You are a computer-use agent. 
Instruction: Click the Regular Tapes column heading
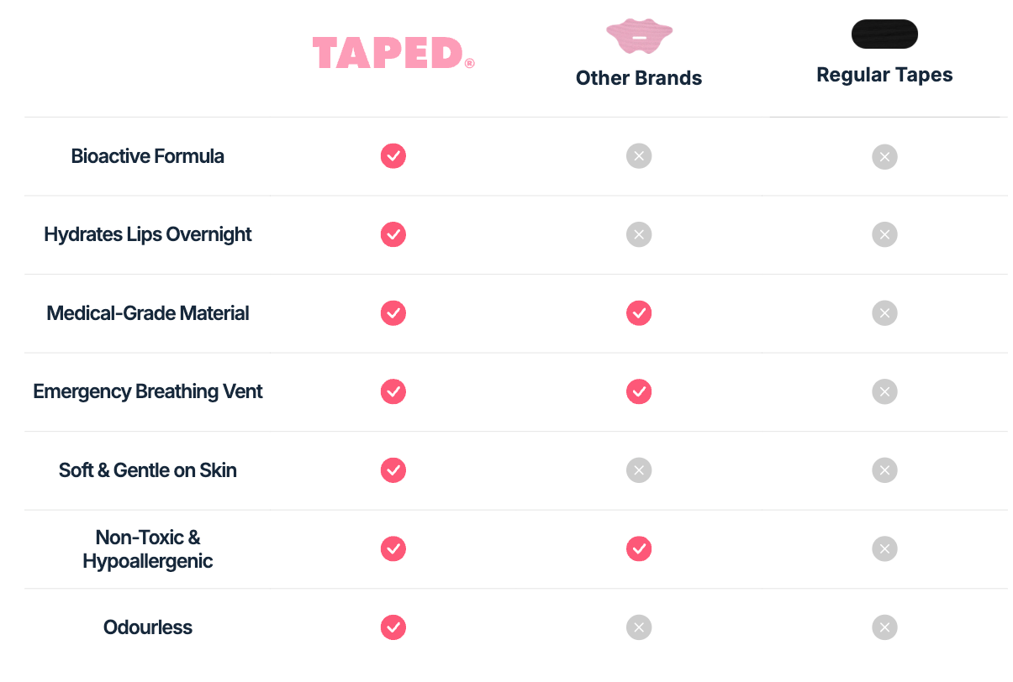pyautogui.click(x=884, y=75)
